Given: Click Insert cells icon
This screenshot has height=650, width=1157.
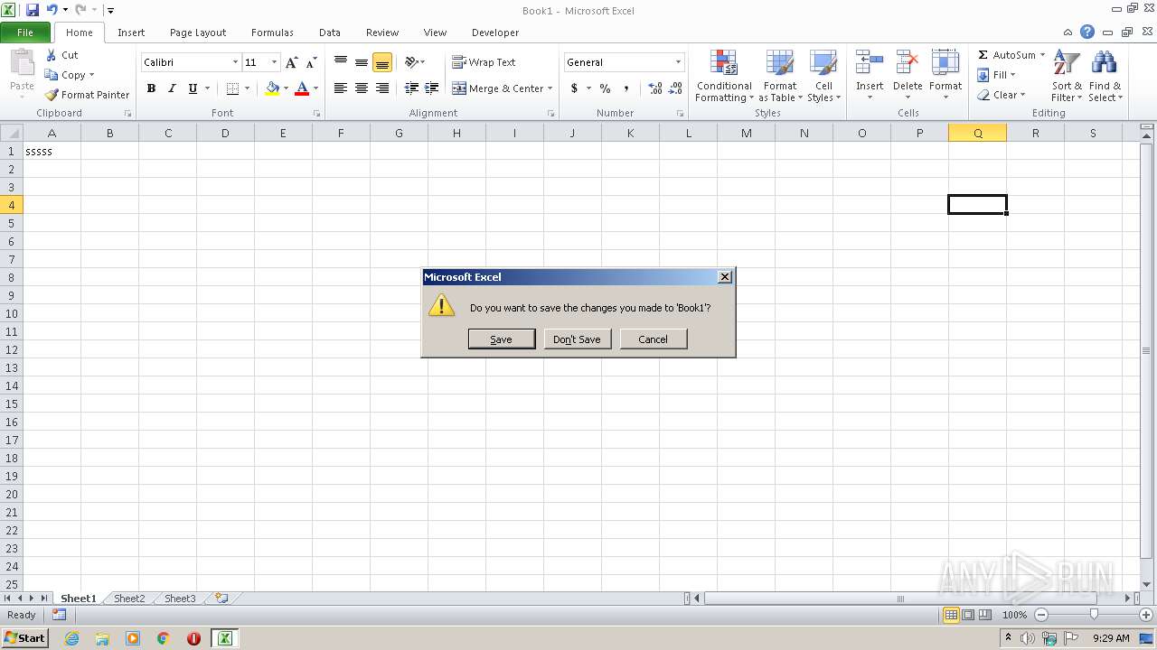Looking at the screenshot, I should (x=870, y=63).
